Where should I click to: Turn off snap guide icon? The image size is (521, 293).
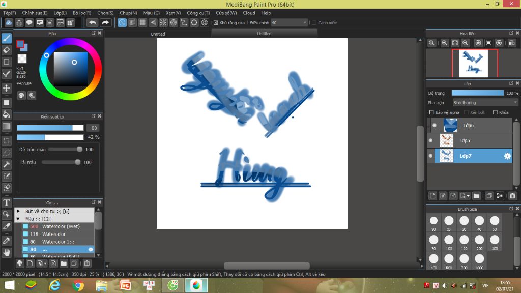coord(122,22)
